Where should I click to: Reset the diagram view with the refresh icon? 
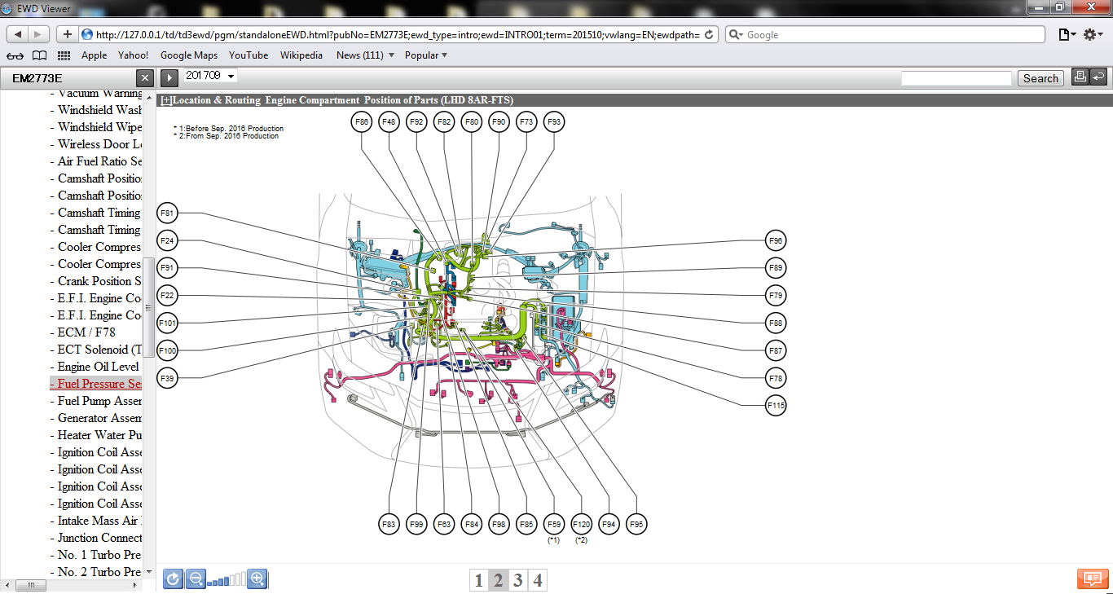click(x=173, y=579)
